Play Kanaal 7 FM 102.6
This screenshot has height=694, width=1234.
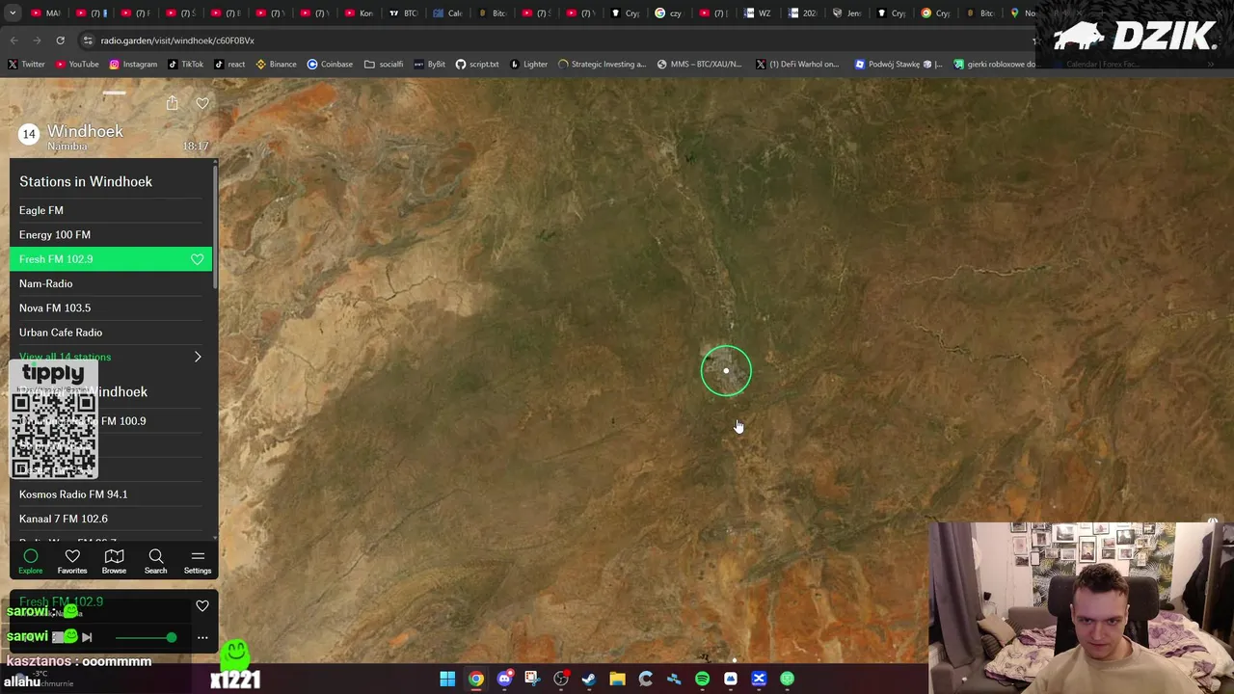click(x=111, y=519)
